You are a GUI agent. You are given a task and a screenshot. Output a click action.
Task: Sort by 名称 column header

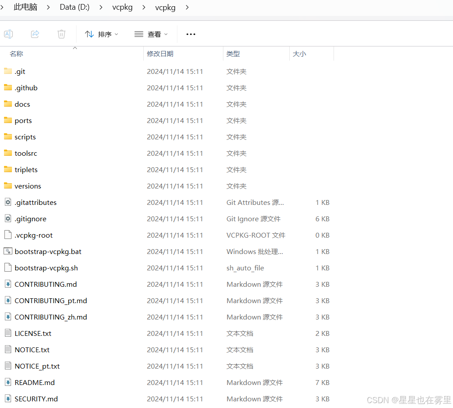coord(16,54)
